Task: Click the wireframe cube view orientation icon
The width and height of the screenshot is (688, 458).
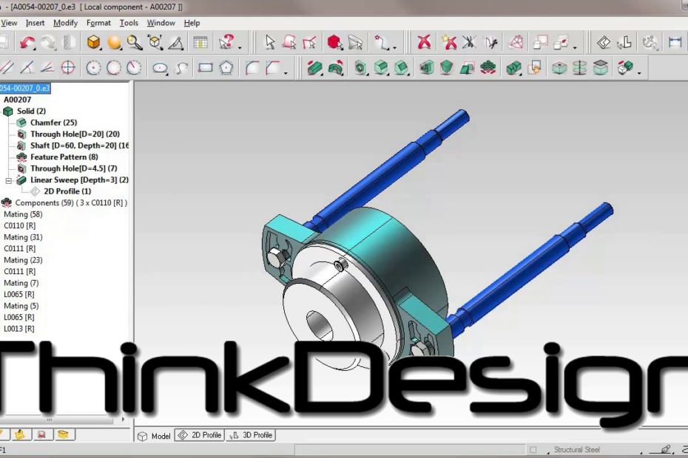Action: coord(155,42)
